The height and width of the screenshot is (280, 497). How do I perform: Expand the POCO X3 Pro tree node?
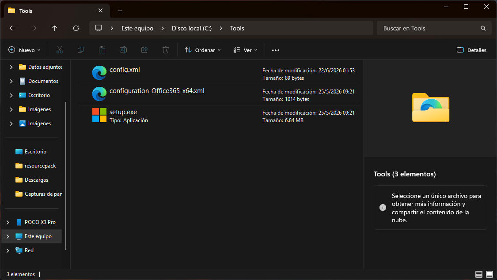pos(8,222)
